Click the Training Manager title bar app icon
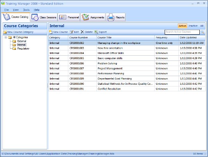 3,3
